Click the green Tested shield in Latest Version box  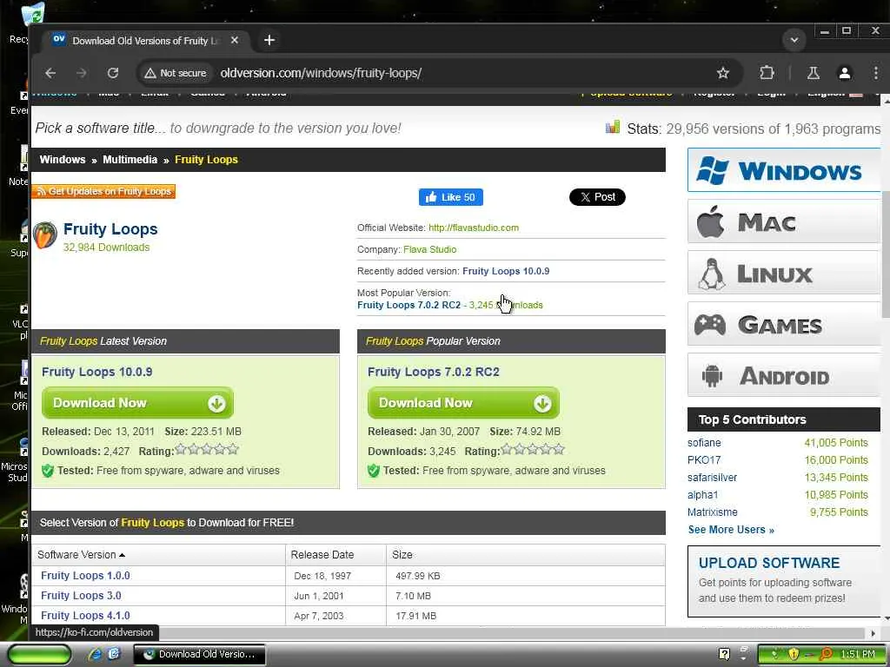tap(48, 470)
